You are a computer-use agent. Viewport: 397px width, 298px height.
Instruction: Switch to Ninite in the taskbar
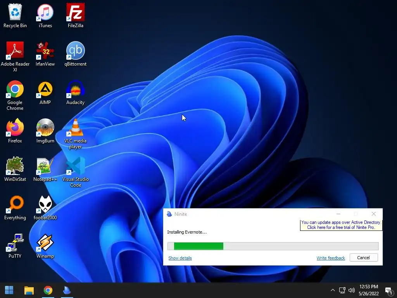(x=67, y=290)
